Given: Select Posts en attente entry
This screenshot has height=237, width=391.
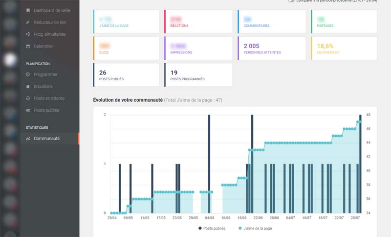Looking at the screenshot, I should (x=50, y=98).
